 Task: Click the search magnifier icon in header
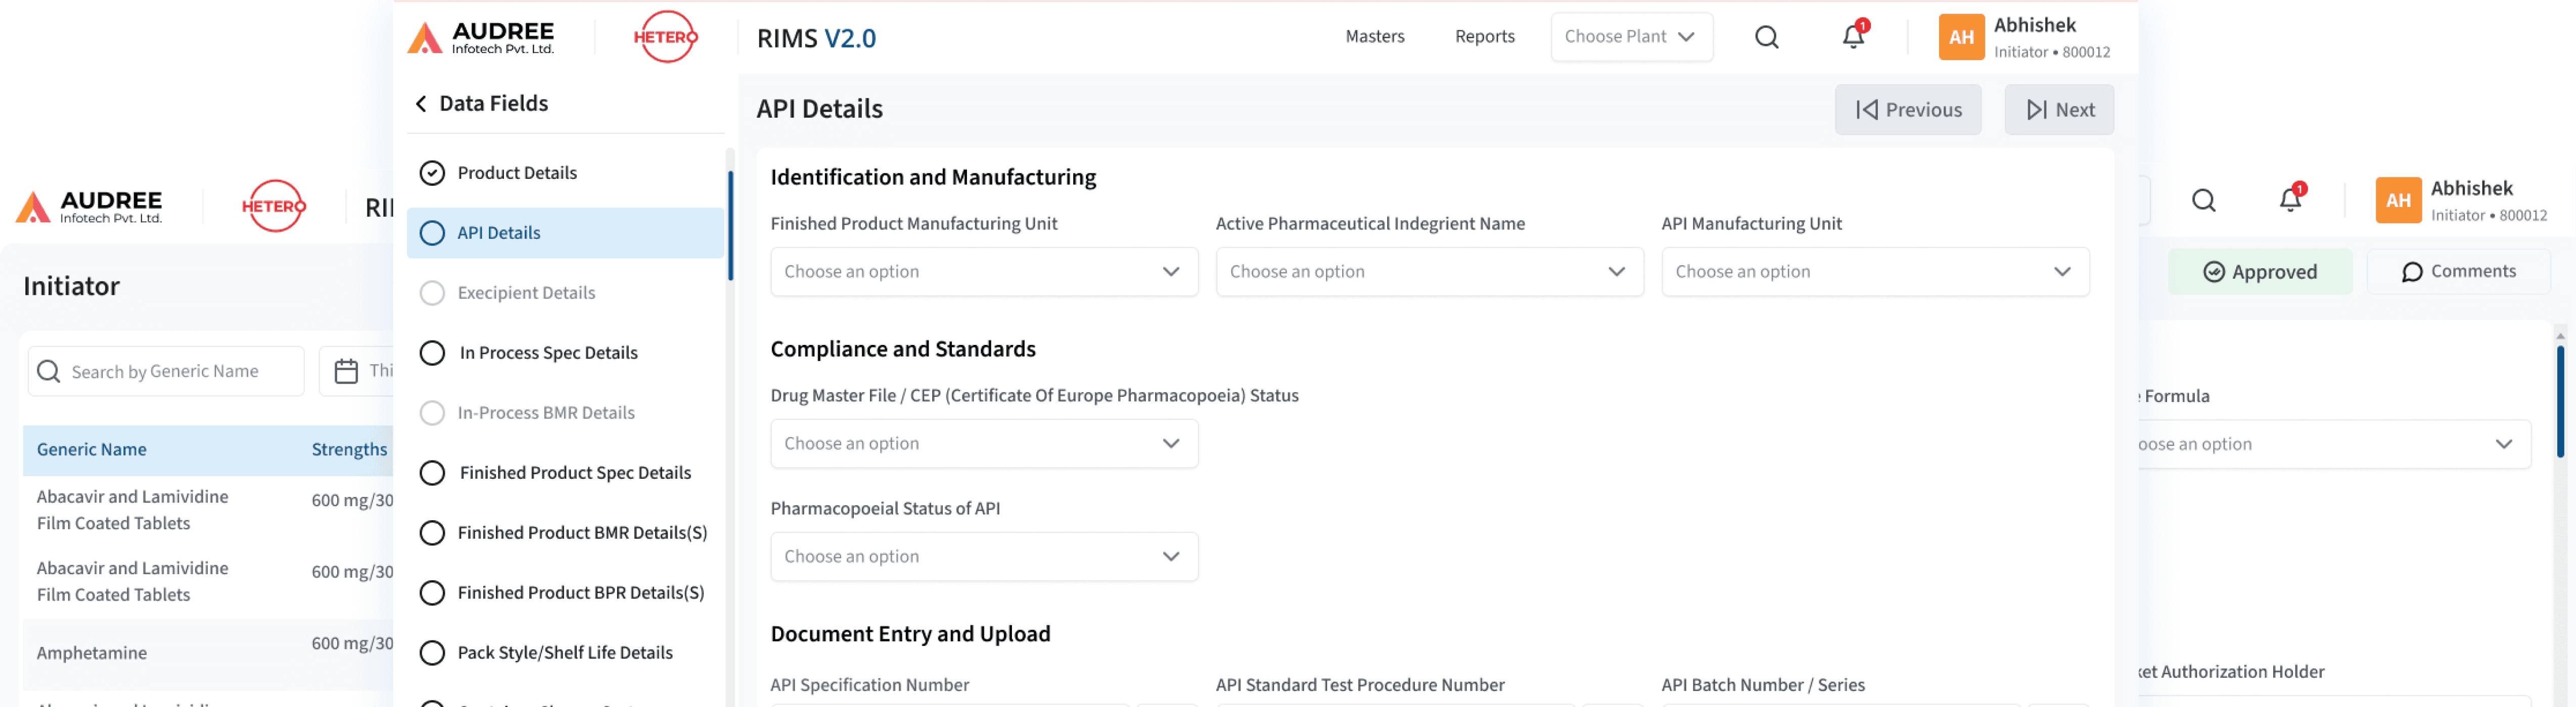[x=1766, y=37]
